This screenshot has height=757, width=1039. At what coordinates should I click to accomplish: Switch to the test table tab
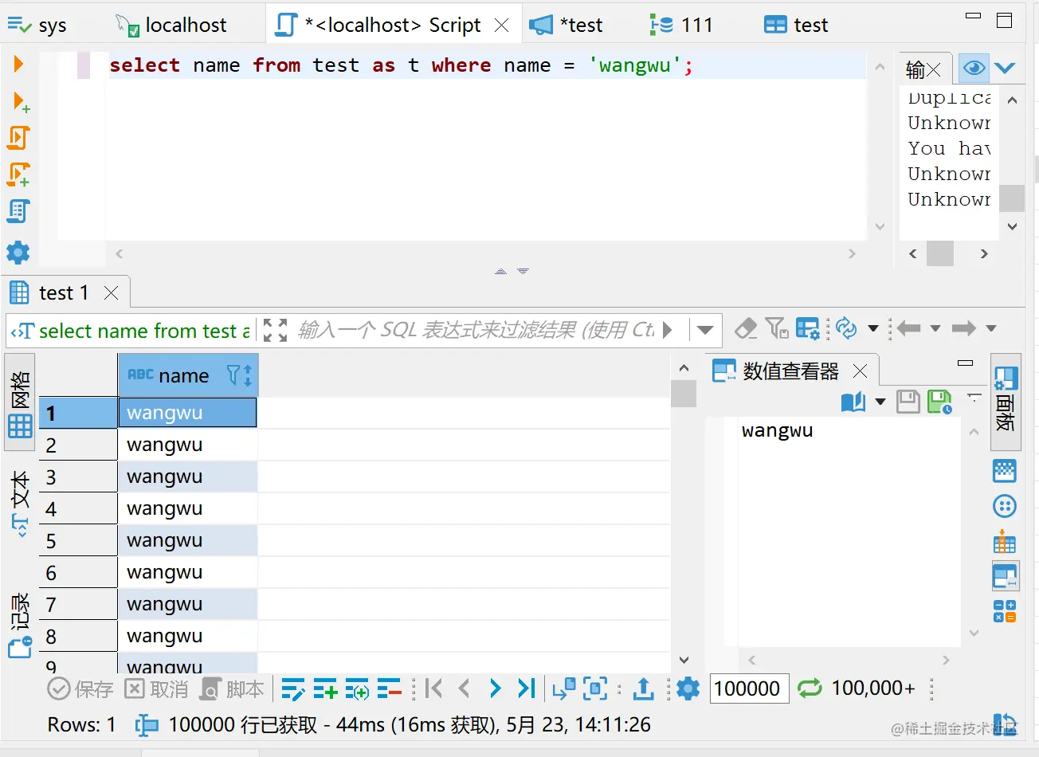pyautogui.click(x=797, y=25)
